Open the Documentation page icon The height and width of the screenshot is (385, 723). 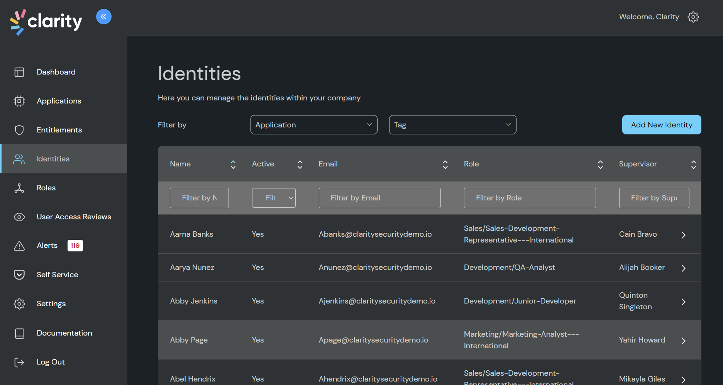[x=19, y=333]
